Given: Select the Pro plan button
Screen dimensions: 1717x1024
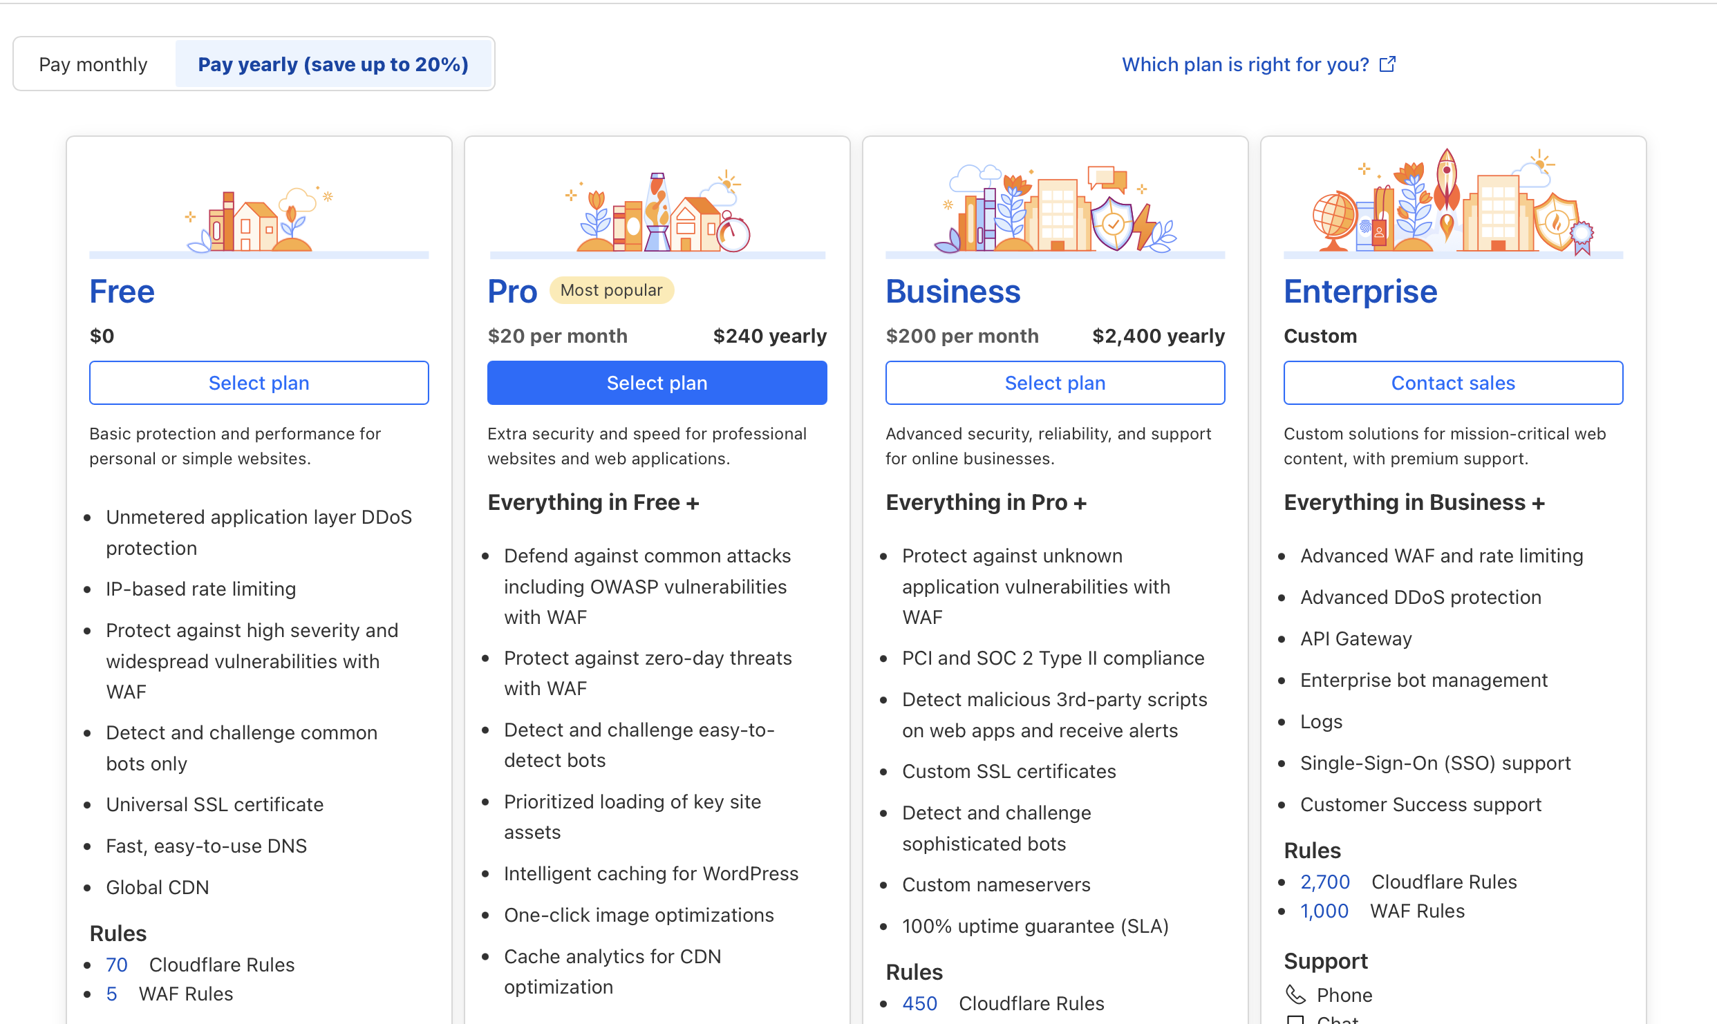Looking at the screenshot, I should (x=657, y=383).
